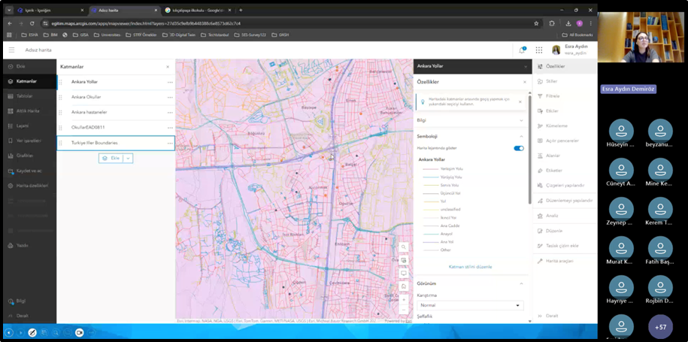This screenshot has height=342, width=688.
Task: Select Filtrele in the right toolbar
Action: (x=552, y=96)
